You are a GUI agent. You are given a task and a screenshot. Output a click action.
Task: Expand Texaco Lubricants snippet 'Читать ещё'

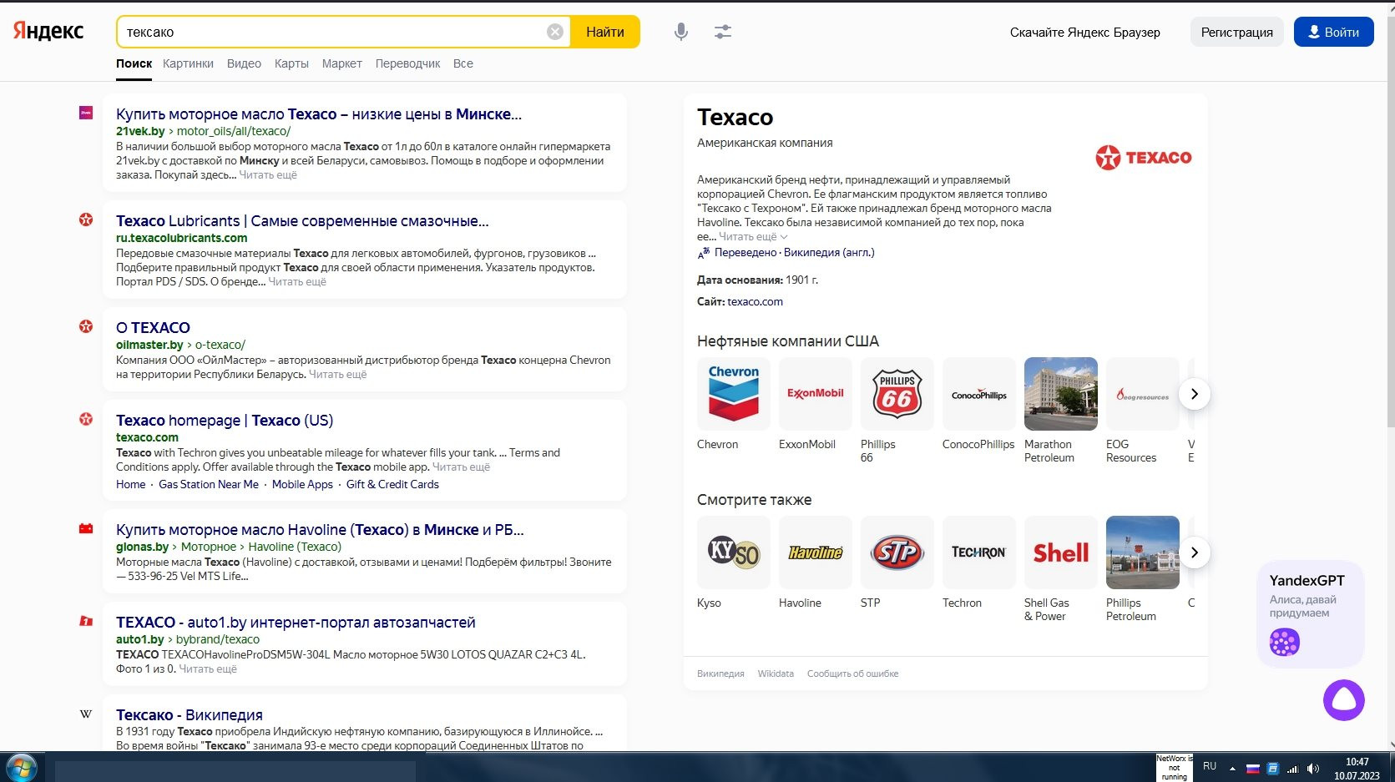(x=297, y=282)
